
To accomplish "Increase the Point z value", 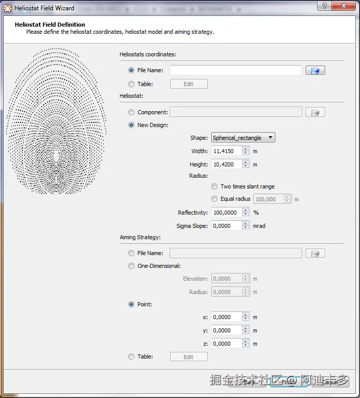I will coord(246,342).
